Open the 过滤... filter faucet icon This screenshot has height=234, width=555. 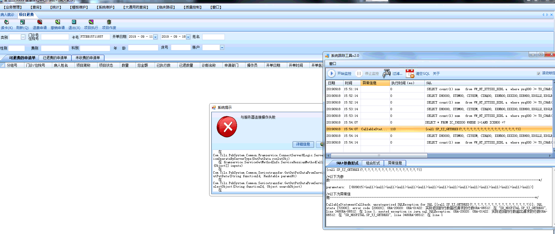(386, 74)
